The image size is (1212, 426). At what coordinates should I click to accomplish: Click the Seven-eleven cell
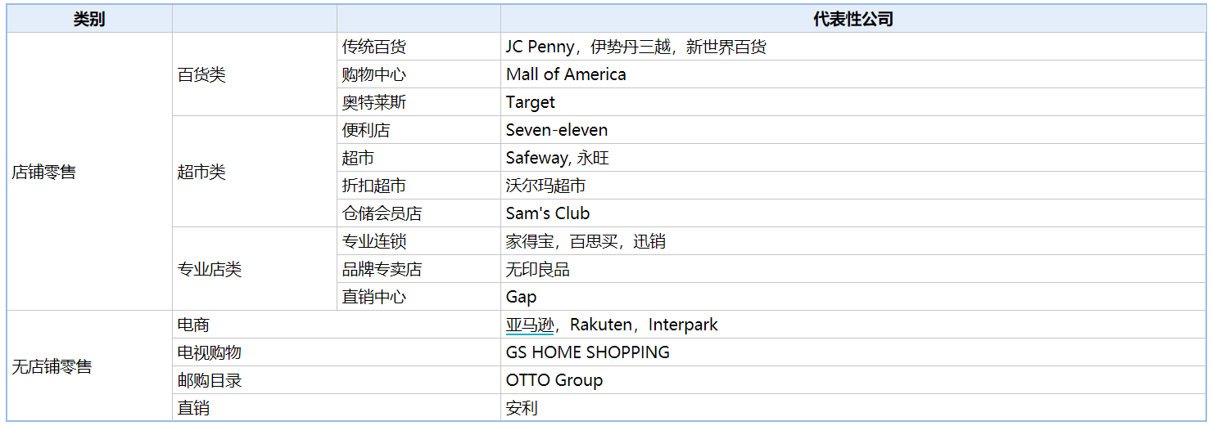pyautogui.click(x=853, y=130)
